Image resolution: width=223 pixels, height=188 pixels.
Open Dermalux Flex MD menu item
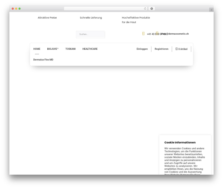(x=43, y=60)
